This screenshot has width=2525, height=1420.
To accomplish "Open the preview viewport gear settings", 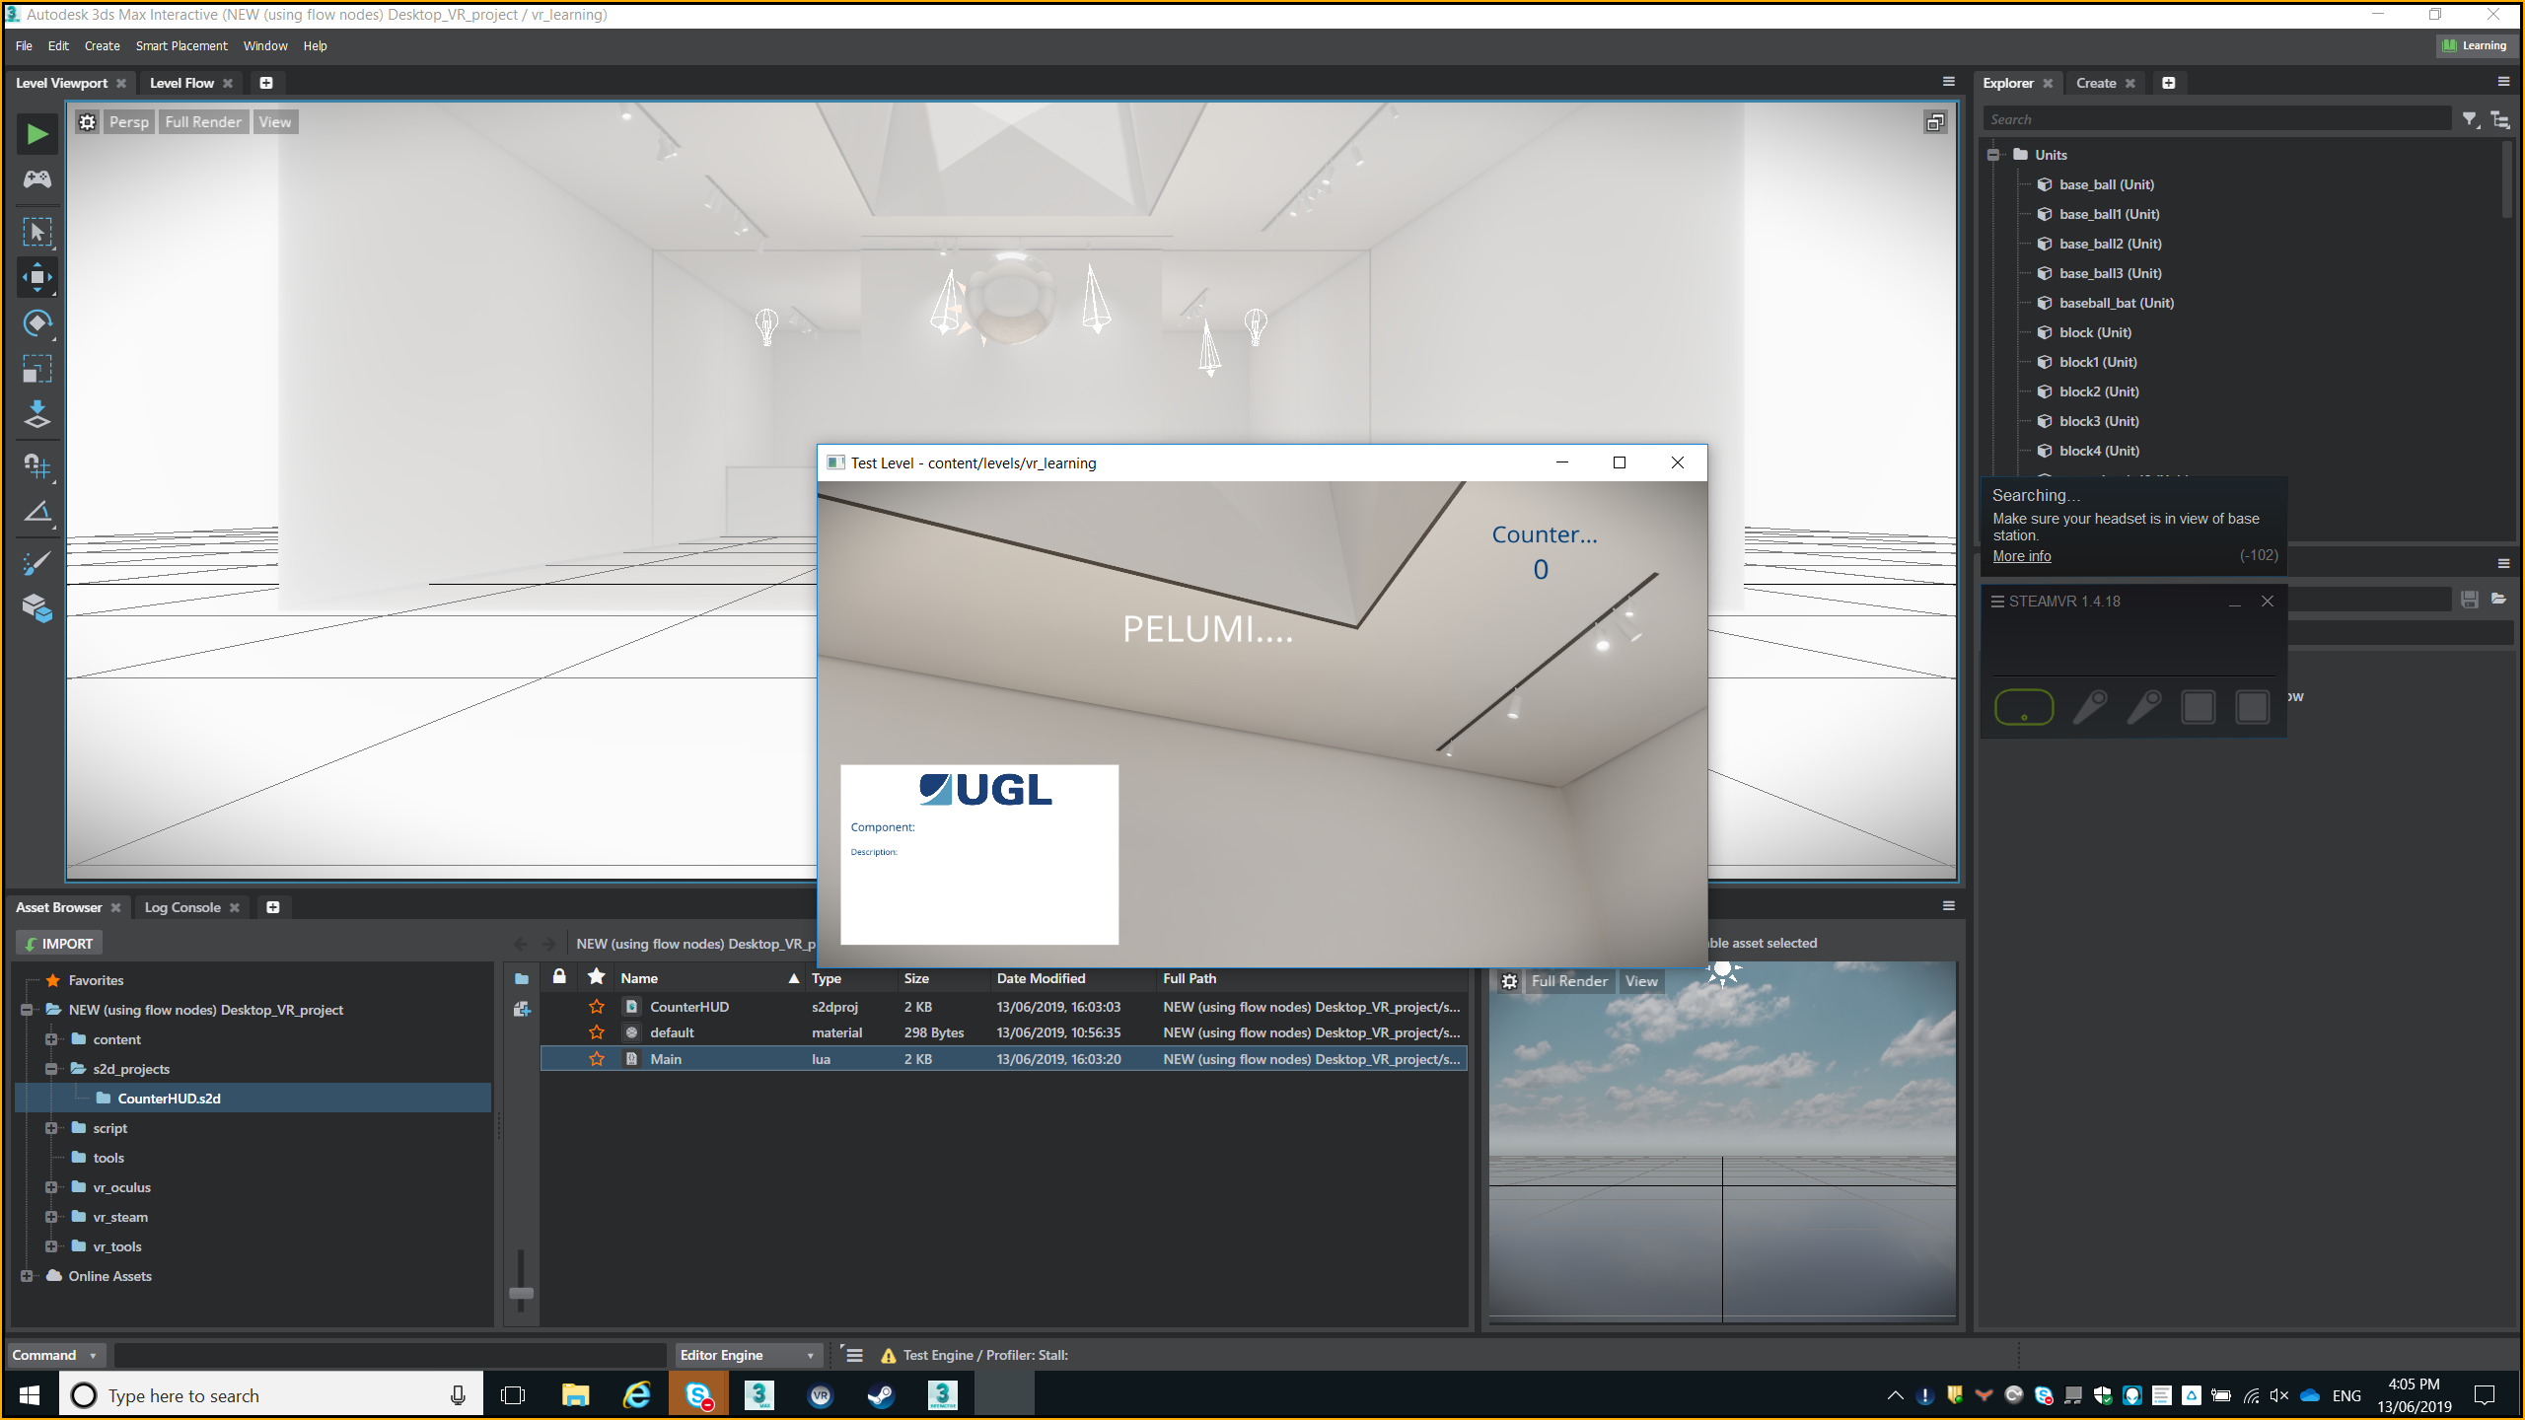I will (1509, 981).
